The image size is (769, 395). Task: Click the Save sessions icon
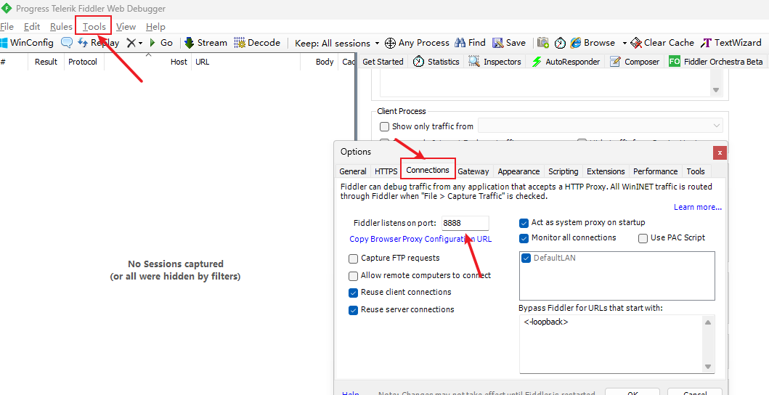tap(498, 43)
